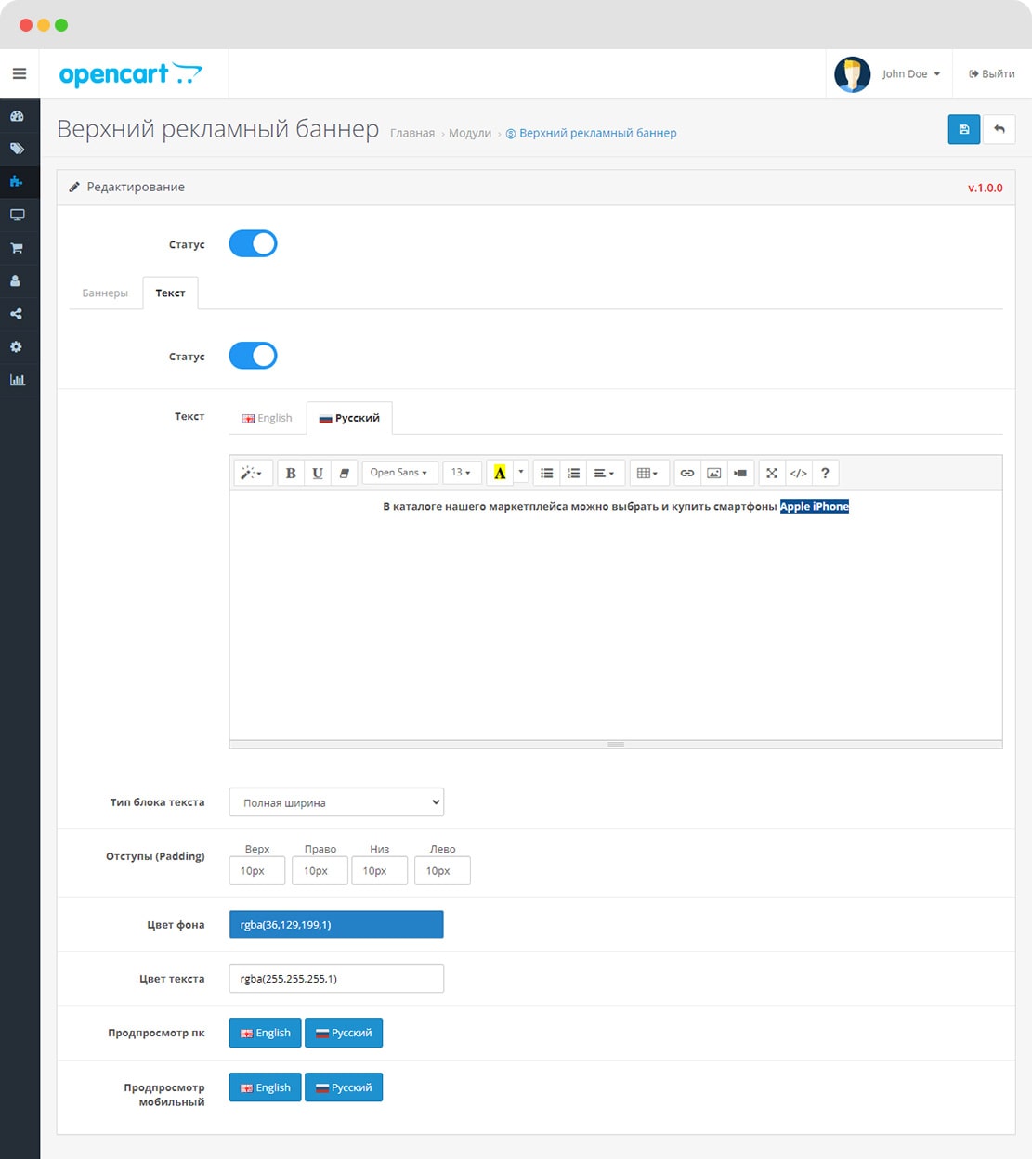Click the back arrow button
The height and width of the screenshot is (1159, 1032).
pos(999,129)
